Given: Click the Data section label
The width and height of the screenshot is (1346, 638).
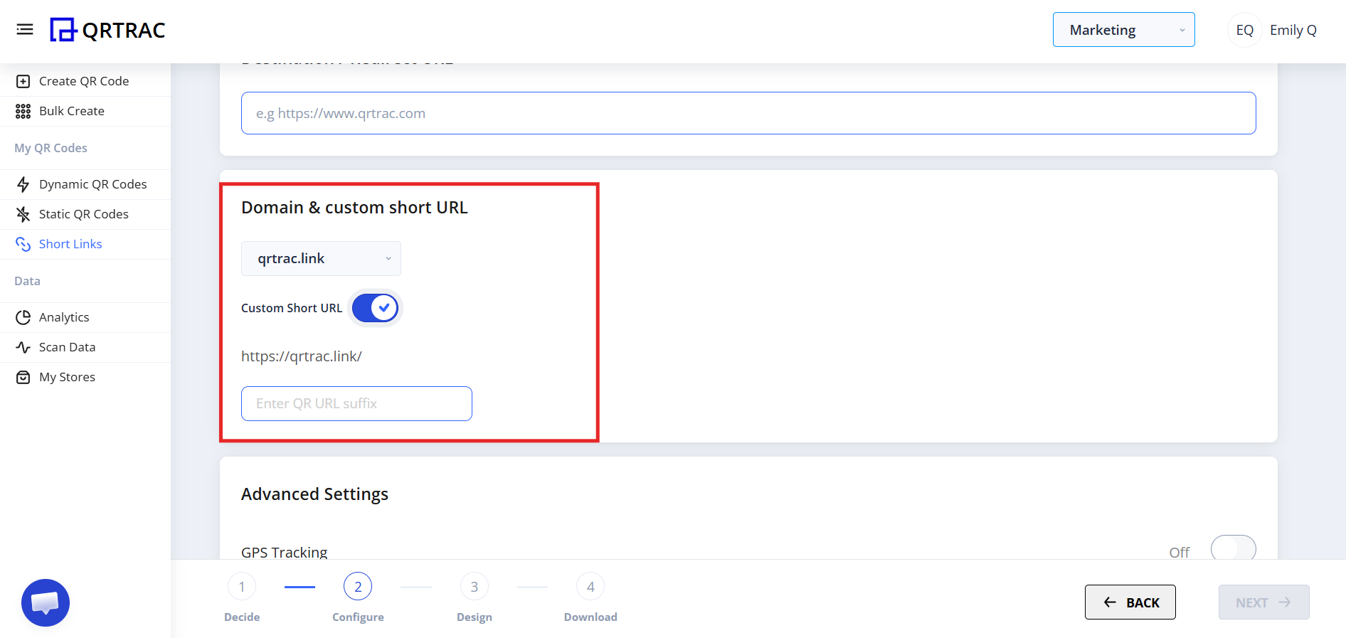Looking at the screenshot, I should 27,281.
